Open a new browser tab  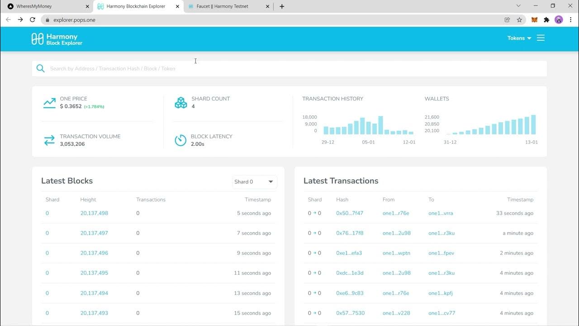coord(282,6)
